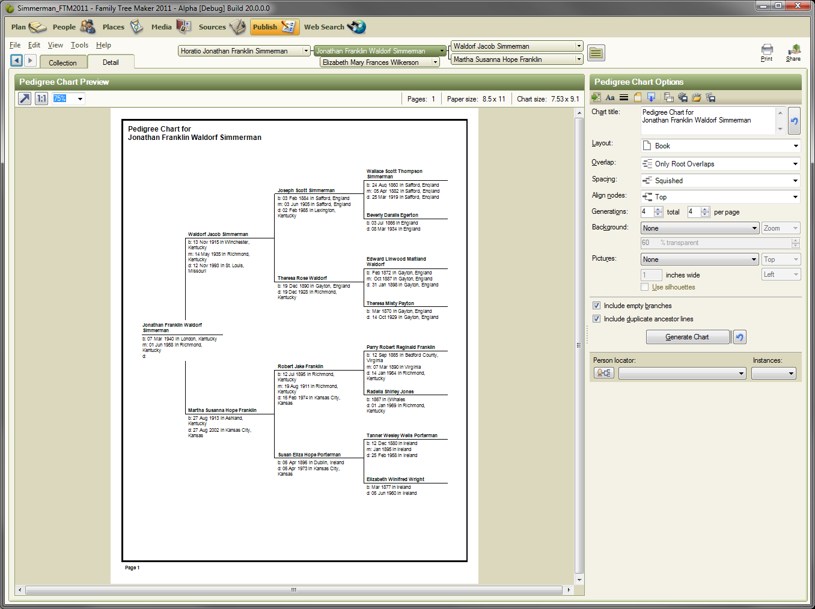Screen dimensions: 815x609
Task: Click the scroll-down arrow of preview scrollbar
Action: pos(579,580)
